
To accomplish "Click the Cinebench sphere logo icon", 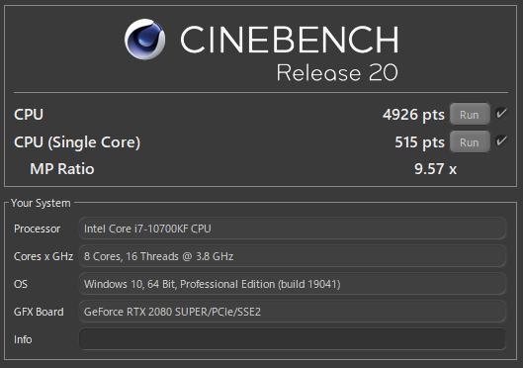I will (x=144, y=40).
